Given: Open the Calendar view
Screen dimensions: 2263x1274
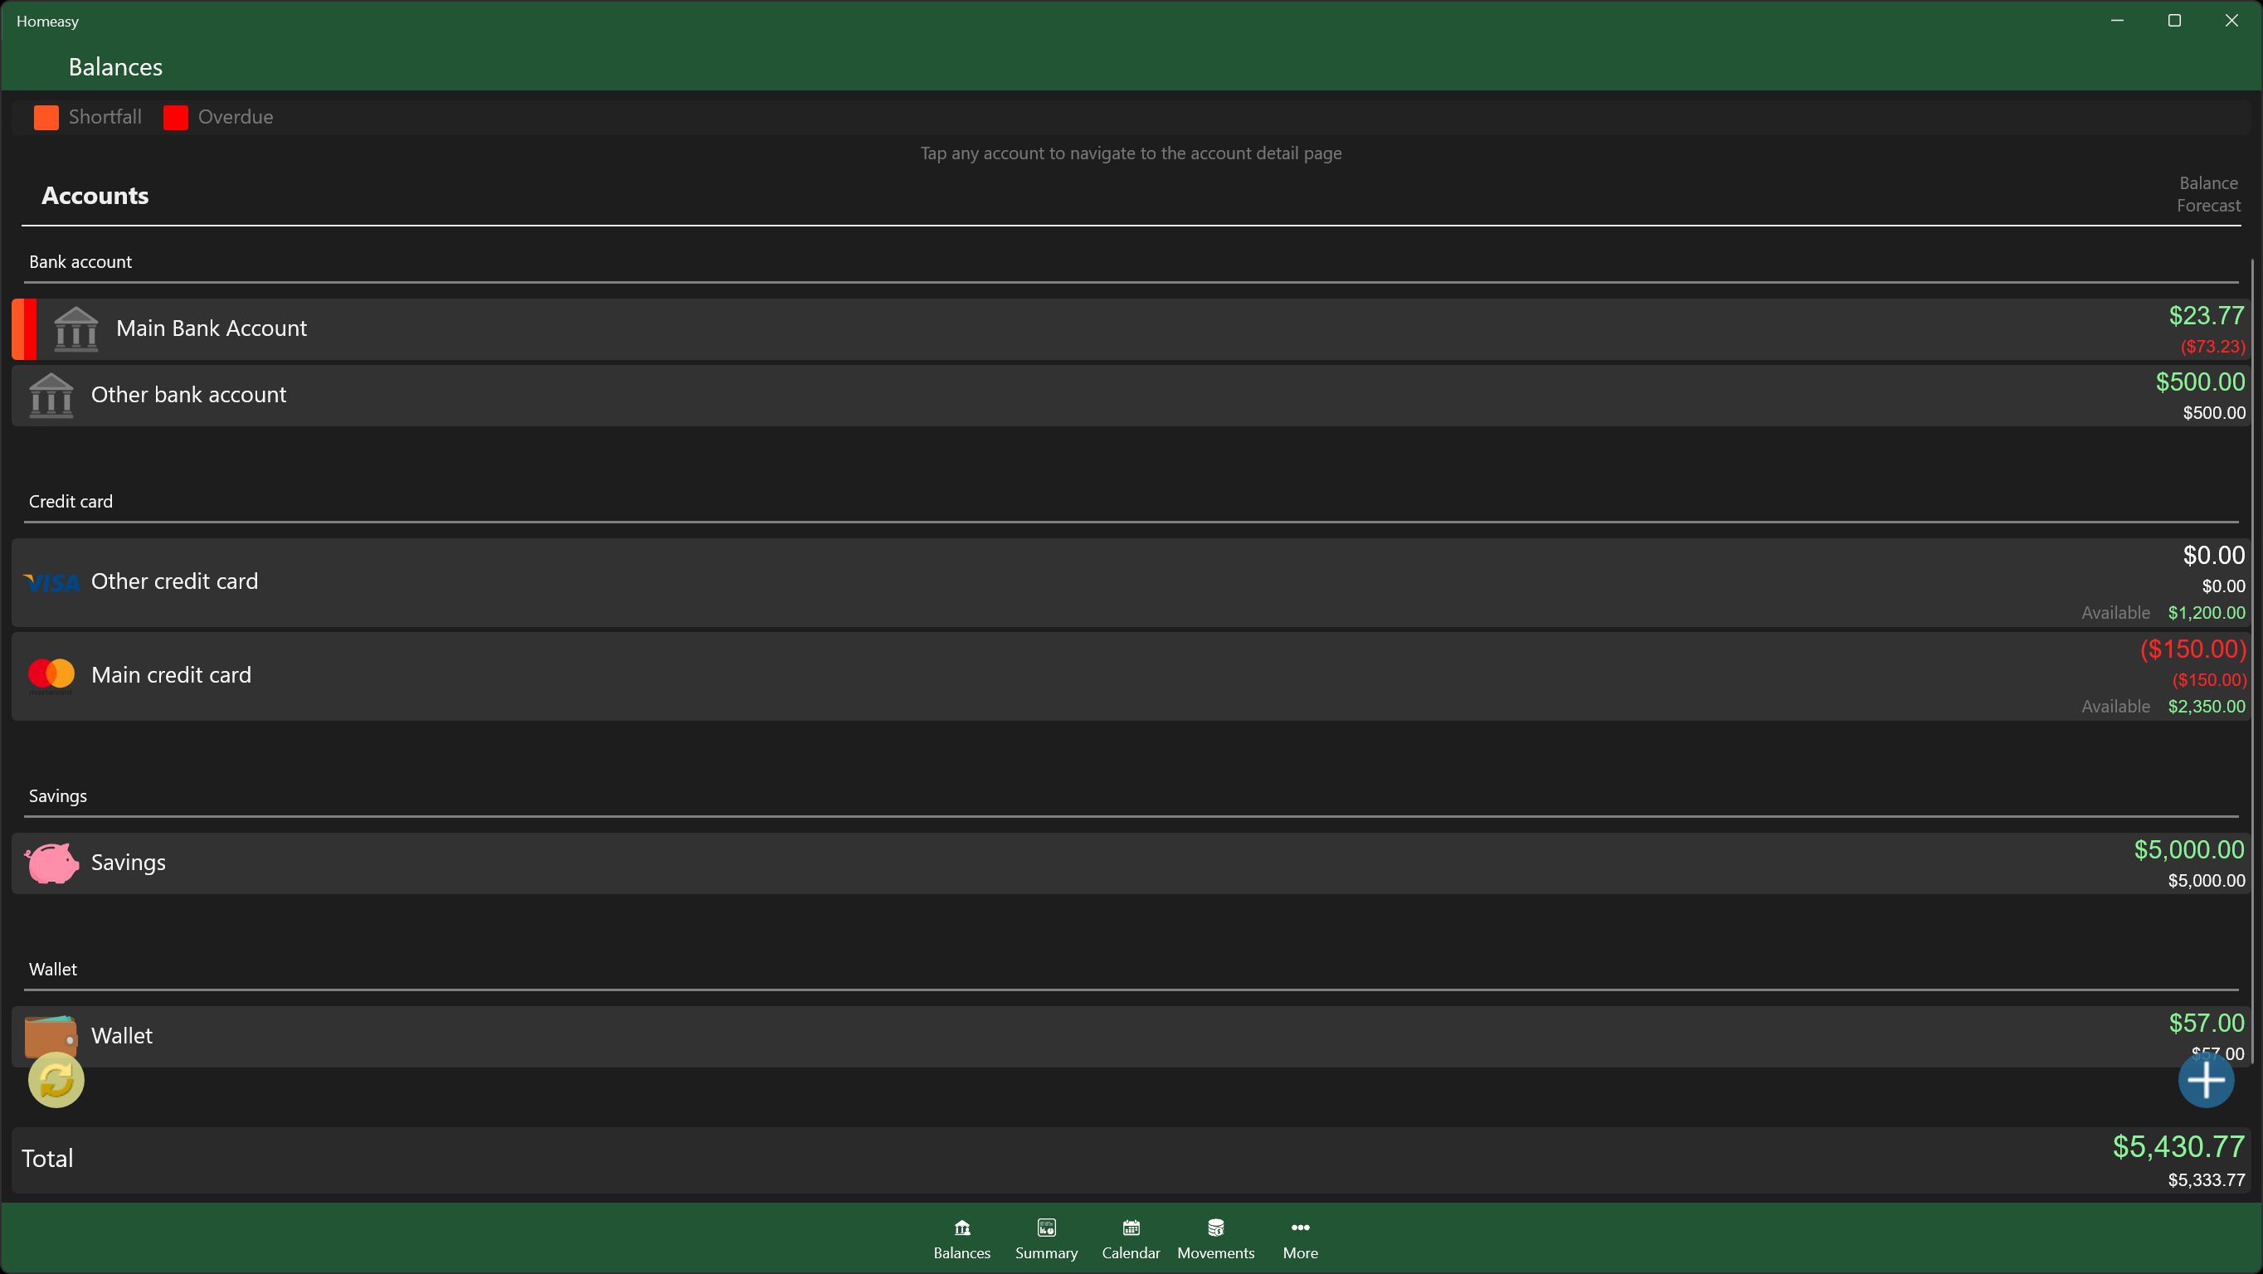Looking at the screenshot, I should pos(1130,1238).
